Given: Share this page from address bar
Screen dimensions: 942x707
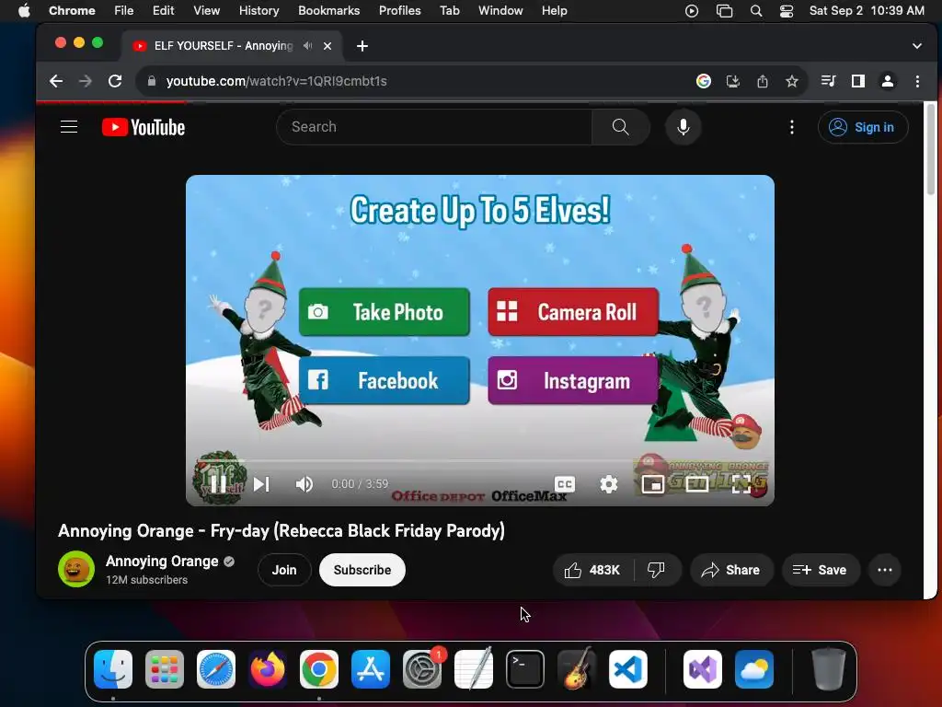Looking at the screenshot, I should (763, 81).
